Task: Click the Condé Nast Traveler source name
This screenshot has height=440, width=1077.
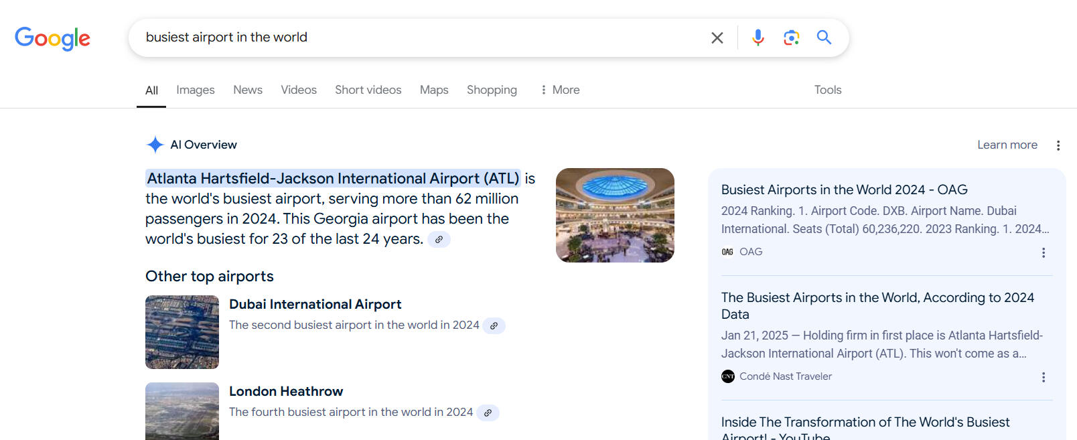Action: tap(786, 376)
